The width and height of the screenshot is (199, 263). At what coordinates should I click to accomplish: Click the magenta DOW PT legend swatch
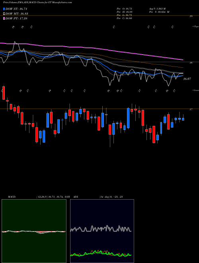pyautogui.click(x=4, y=19)
